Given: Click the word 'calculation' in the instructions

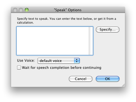Looking at the screenshot, I should [25, 22].
